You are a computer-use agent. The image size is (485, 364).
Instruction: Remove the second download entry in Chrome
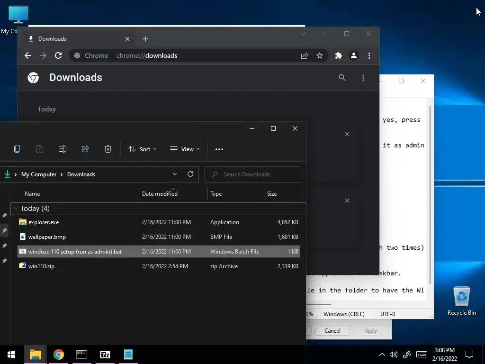[347, 200]
